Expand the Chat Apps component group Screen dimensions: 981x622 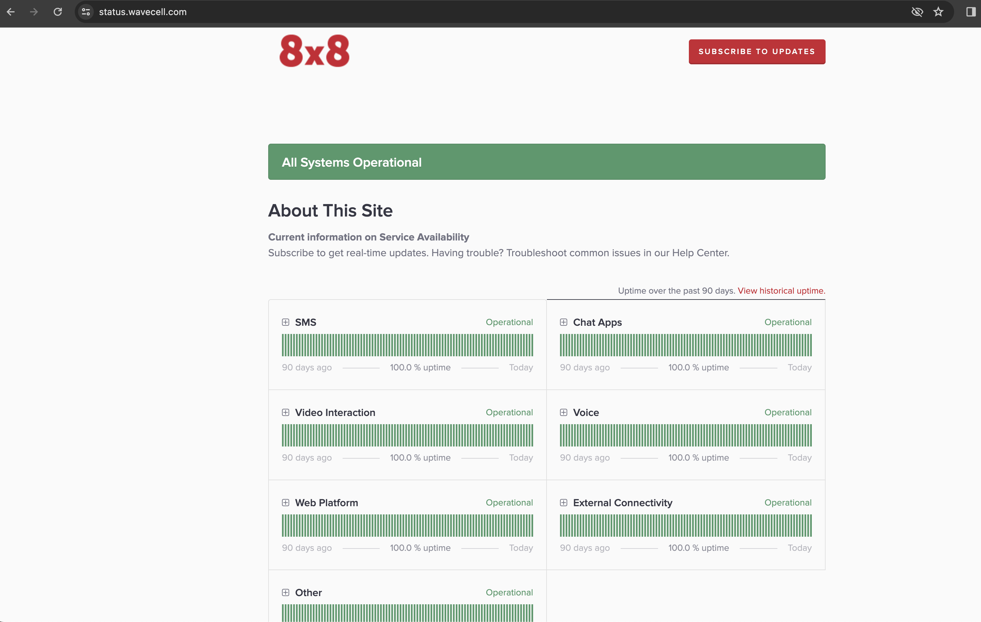tap(563, 322)
